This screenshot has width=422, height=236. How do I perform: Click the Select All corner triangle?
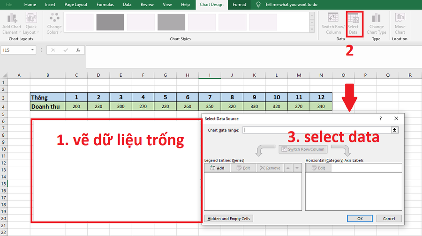4,75
